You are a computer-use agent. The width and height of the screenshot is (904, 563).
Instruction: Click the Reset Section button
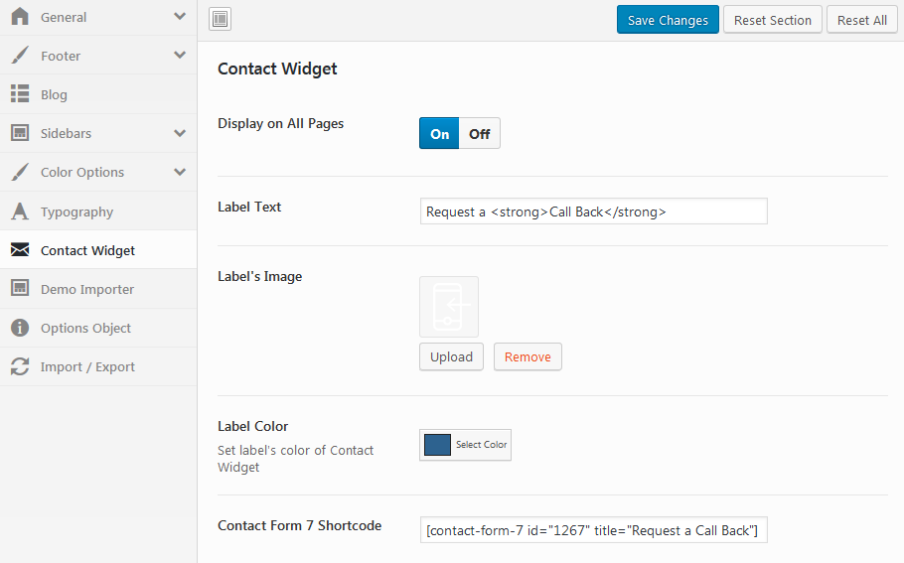pos(772,20)
